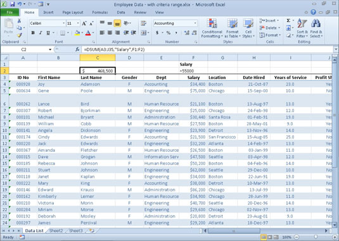339x241 pixels.
Task: Switch to the Page Layout tab
Action: tap(73, 13)
